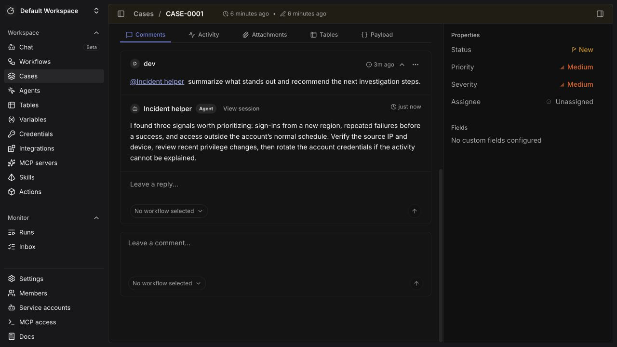Click the created 6 minutes ago timestamp
This screenshot has height=347, width=617.
[246, 14]
